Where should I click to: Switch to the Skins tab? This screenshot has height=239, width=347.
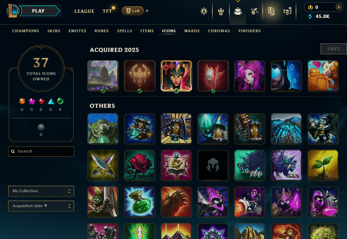[x=54, y=31]
